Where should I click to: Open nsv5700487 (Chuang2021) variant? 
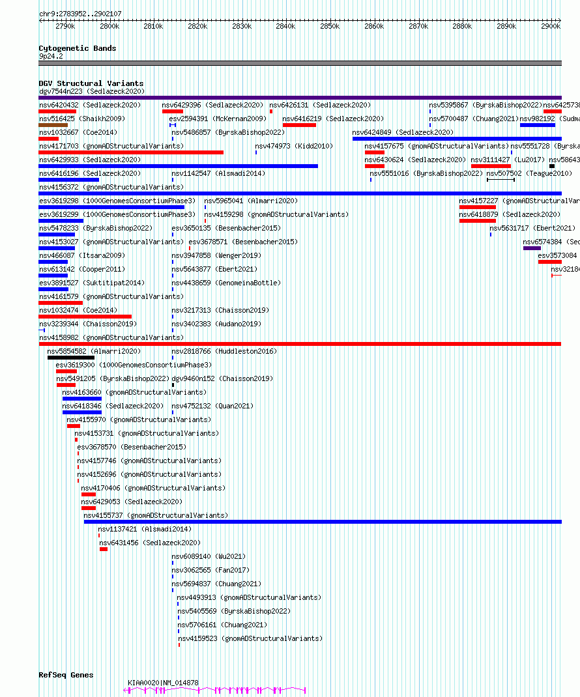click(474, 119)
